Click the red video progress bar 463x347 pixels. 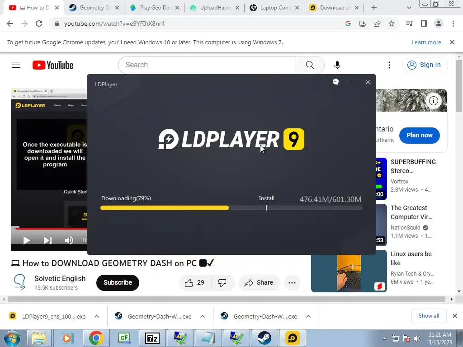52,229
